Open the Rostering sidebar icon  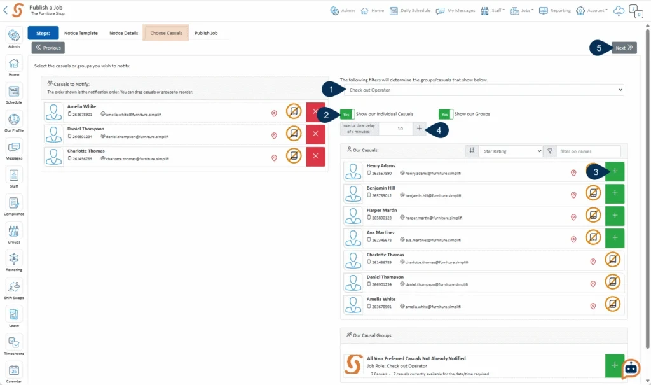(x=14, y=261)
